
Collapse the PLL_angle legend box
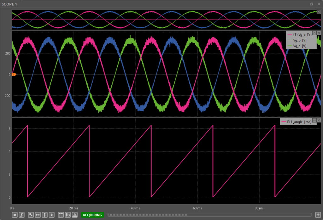[314, 120]
